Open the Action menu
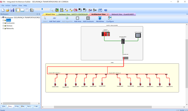 coord(8,5)
